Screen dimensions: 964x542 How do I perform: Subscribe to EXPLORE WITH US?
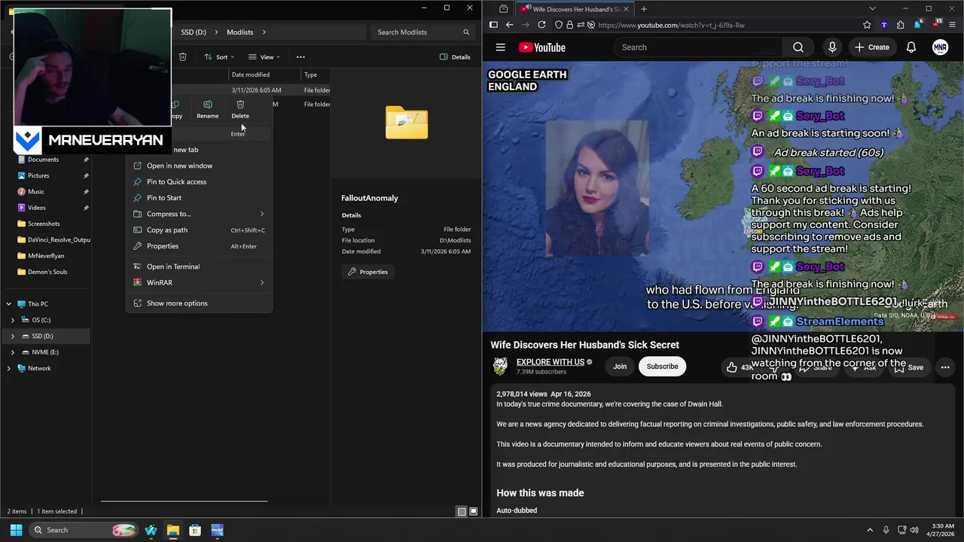point(662,367)
